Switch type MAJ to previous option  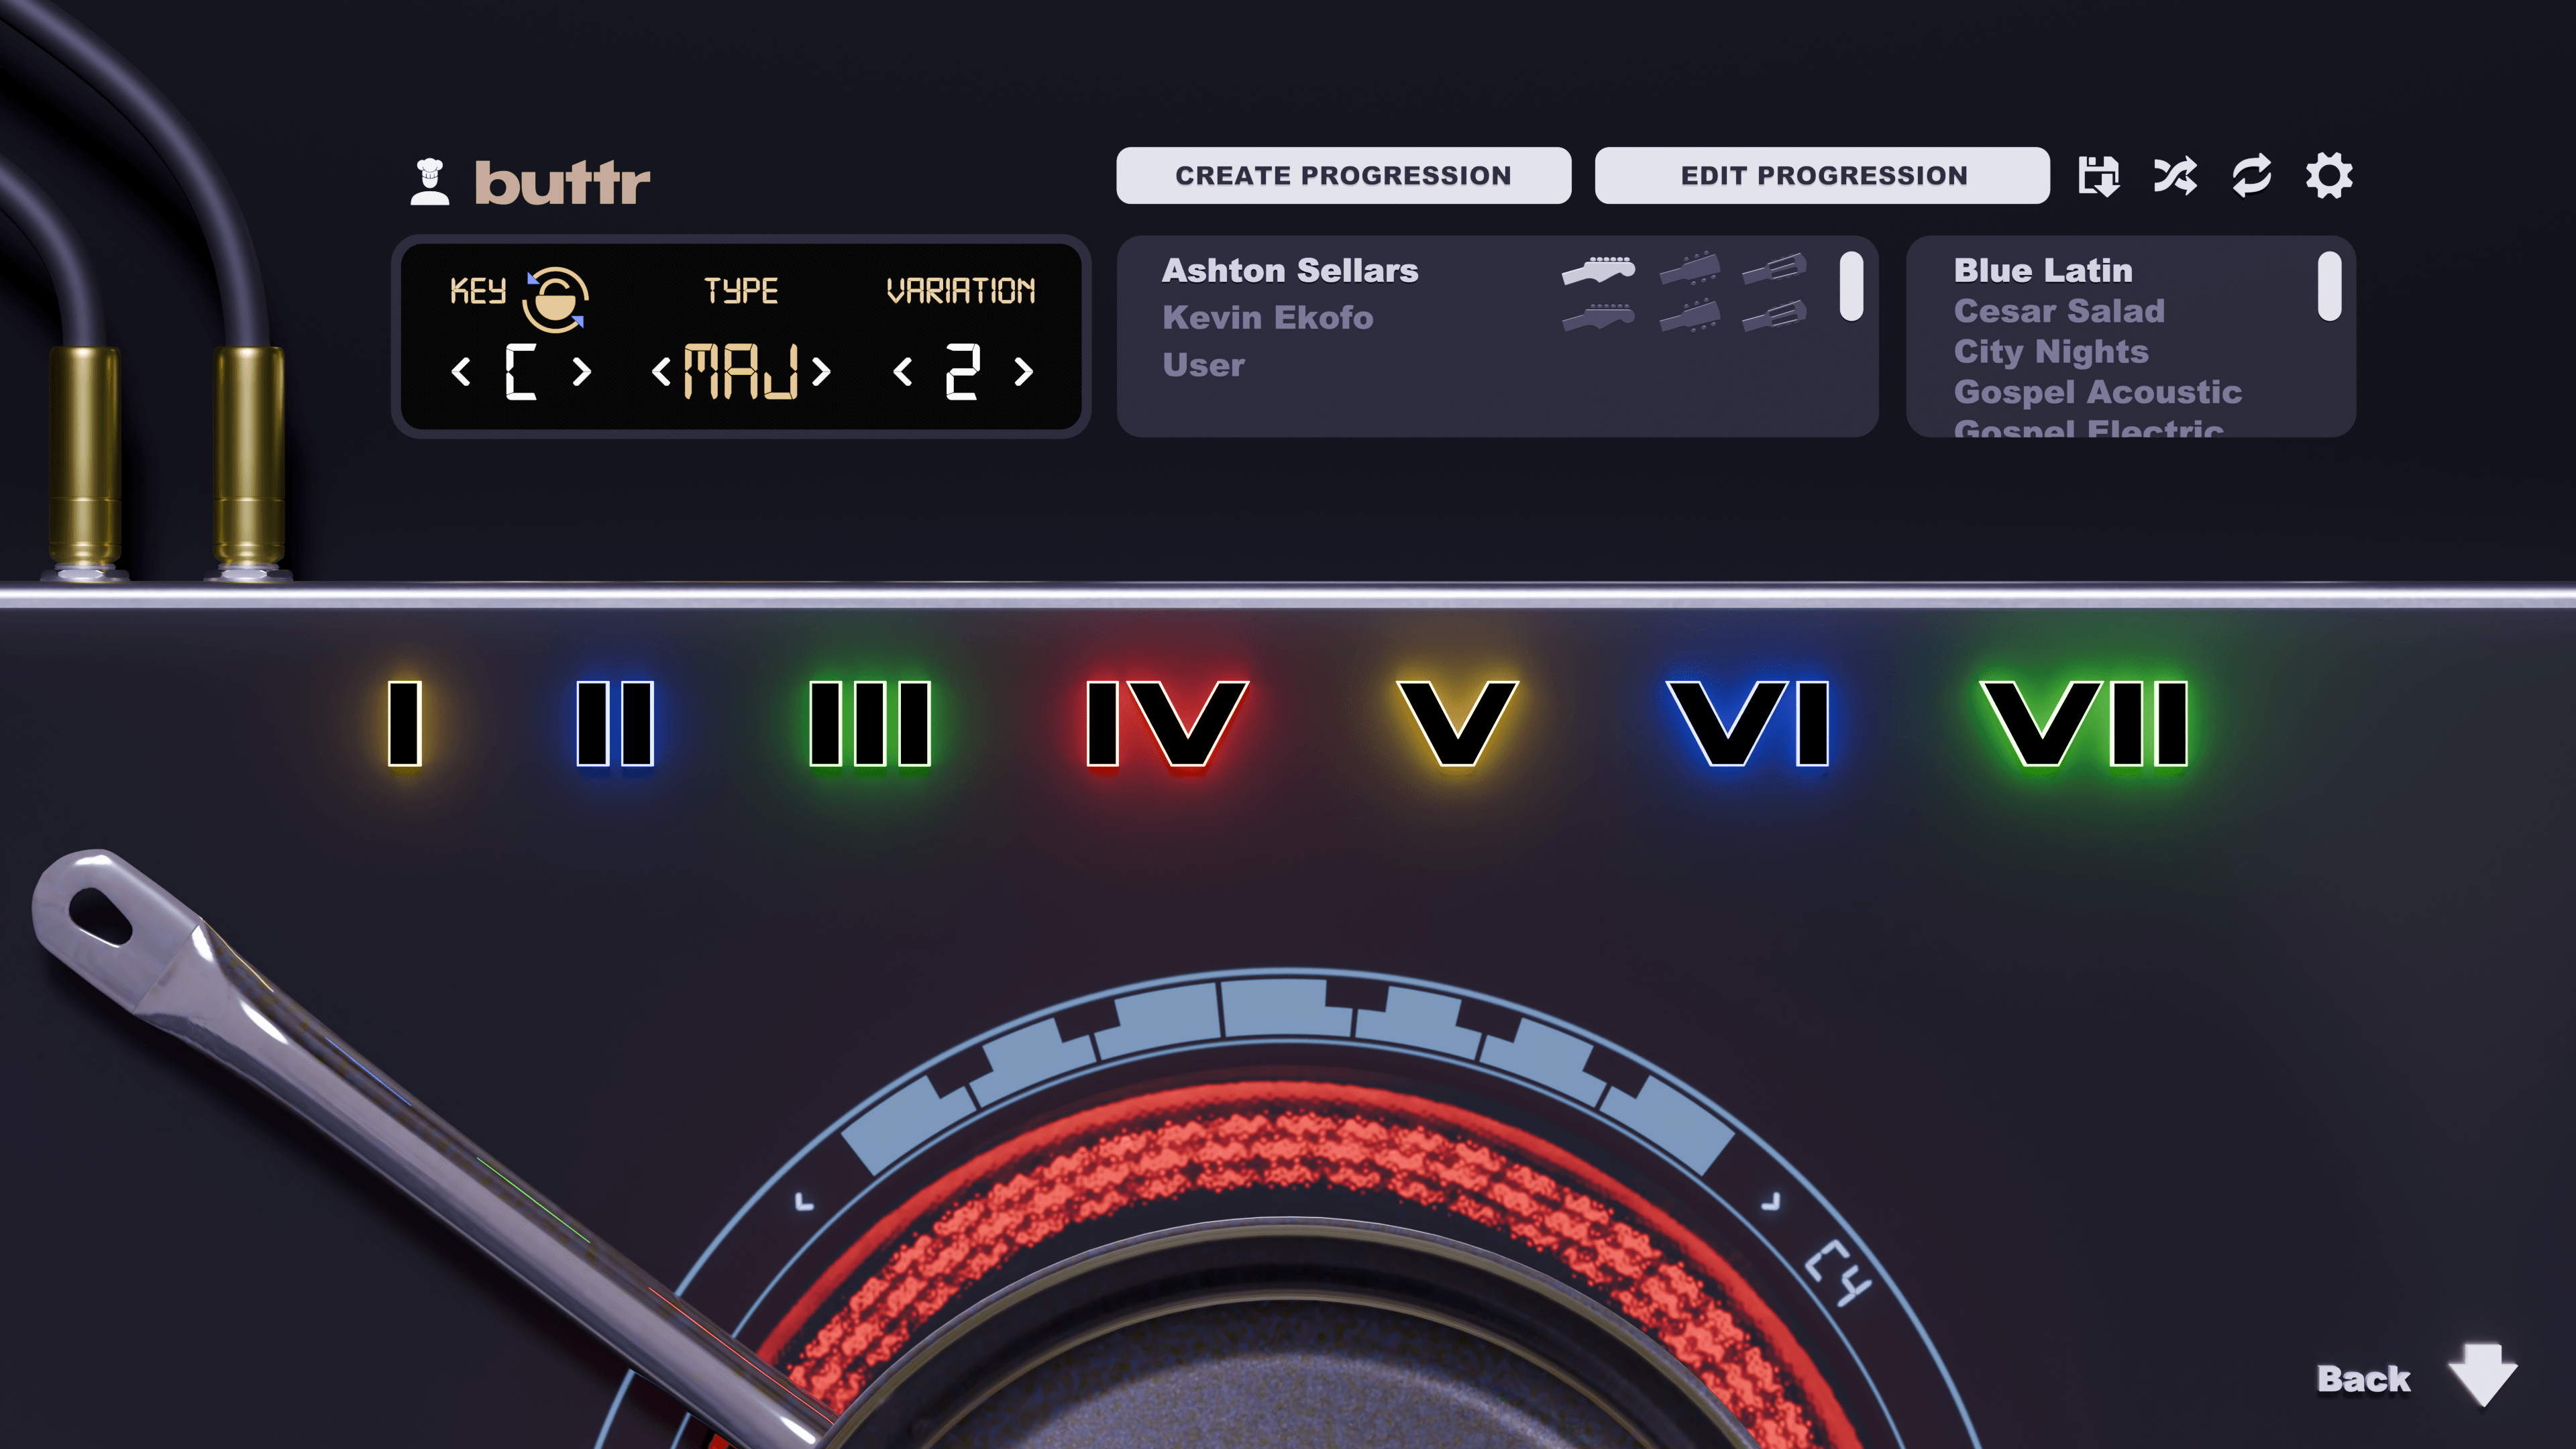(x=661, y=373)
